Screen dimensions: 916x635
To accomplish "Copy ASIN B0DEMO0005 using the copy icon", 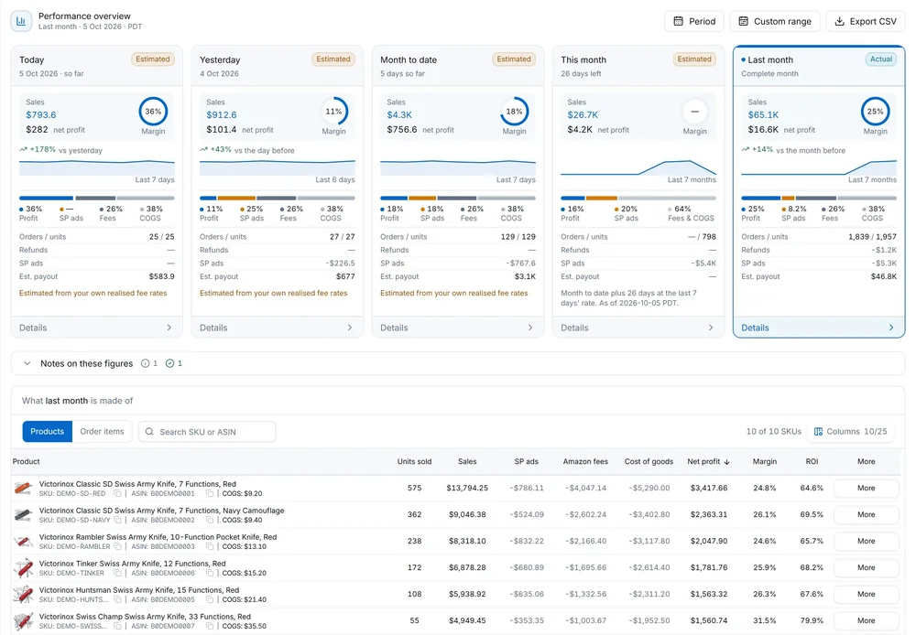I will click(x=209, y=600).
